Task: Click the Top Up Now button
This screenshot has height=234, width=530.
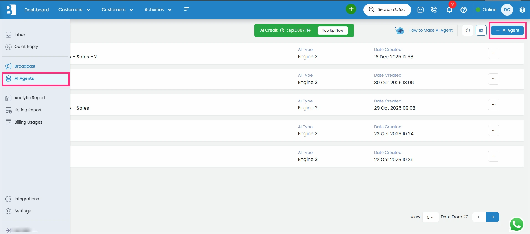Action: [x=332, y=30]
